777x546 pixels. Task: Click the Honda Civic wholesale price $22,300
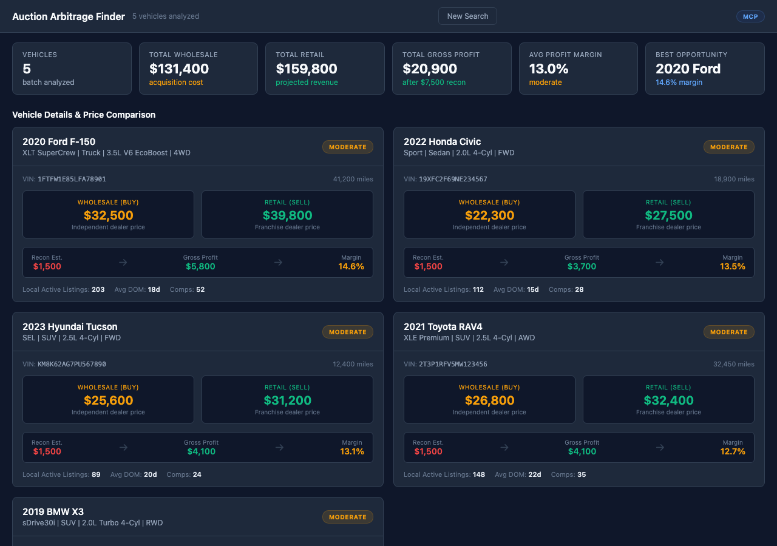pos(490,215)
